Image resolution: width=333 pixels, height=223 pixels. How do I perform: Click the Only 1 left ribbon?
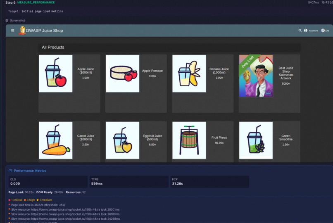coord(247,62)
